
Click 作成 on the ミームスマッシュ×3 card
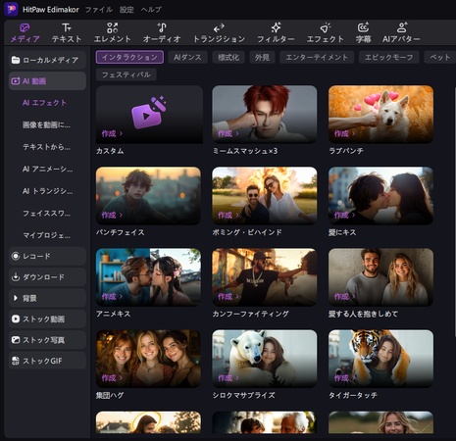pyautogui.click(x=228, y=133)
